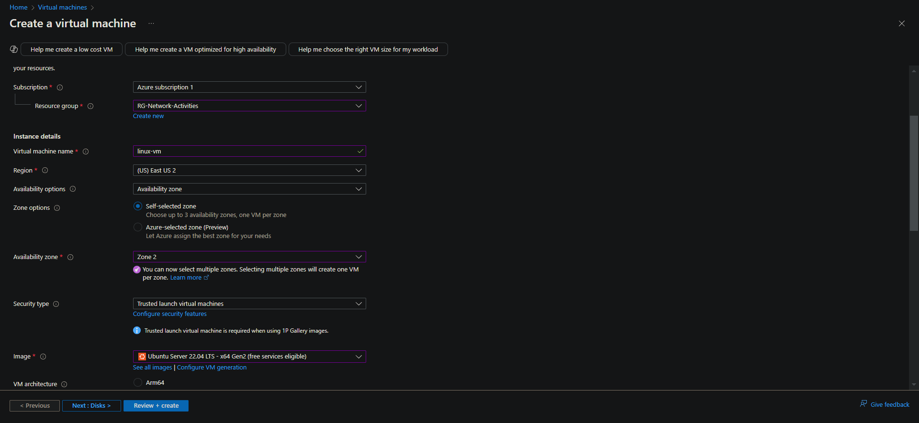This screenshot has width=919, height=423.
Task: Expand the Availability options dropdown
Action: click(x=249, y=189)
